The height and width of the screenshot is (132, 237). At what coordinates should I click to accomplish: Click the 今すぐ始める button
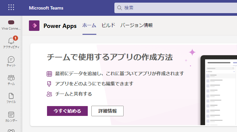pos(67,111)
